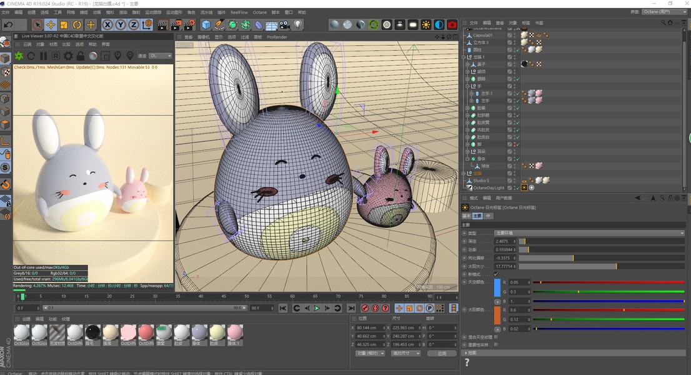This screenshot has height=375, width=691.
Task: Open Live Viewer settings gear
Action: point(68,56)
